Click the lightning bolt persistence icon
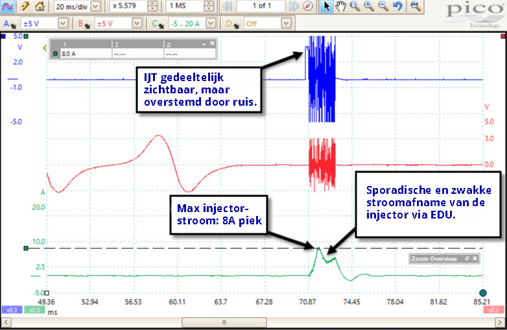The width and height of the screenshot is (507, 330). (25, 6)
